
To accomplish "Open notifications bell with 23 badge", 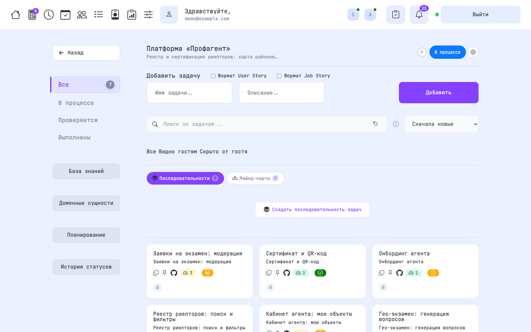I will click(x=419, y=15).
